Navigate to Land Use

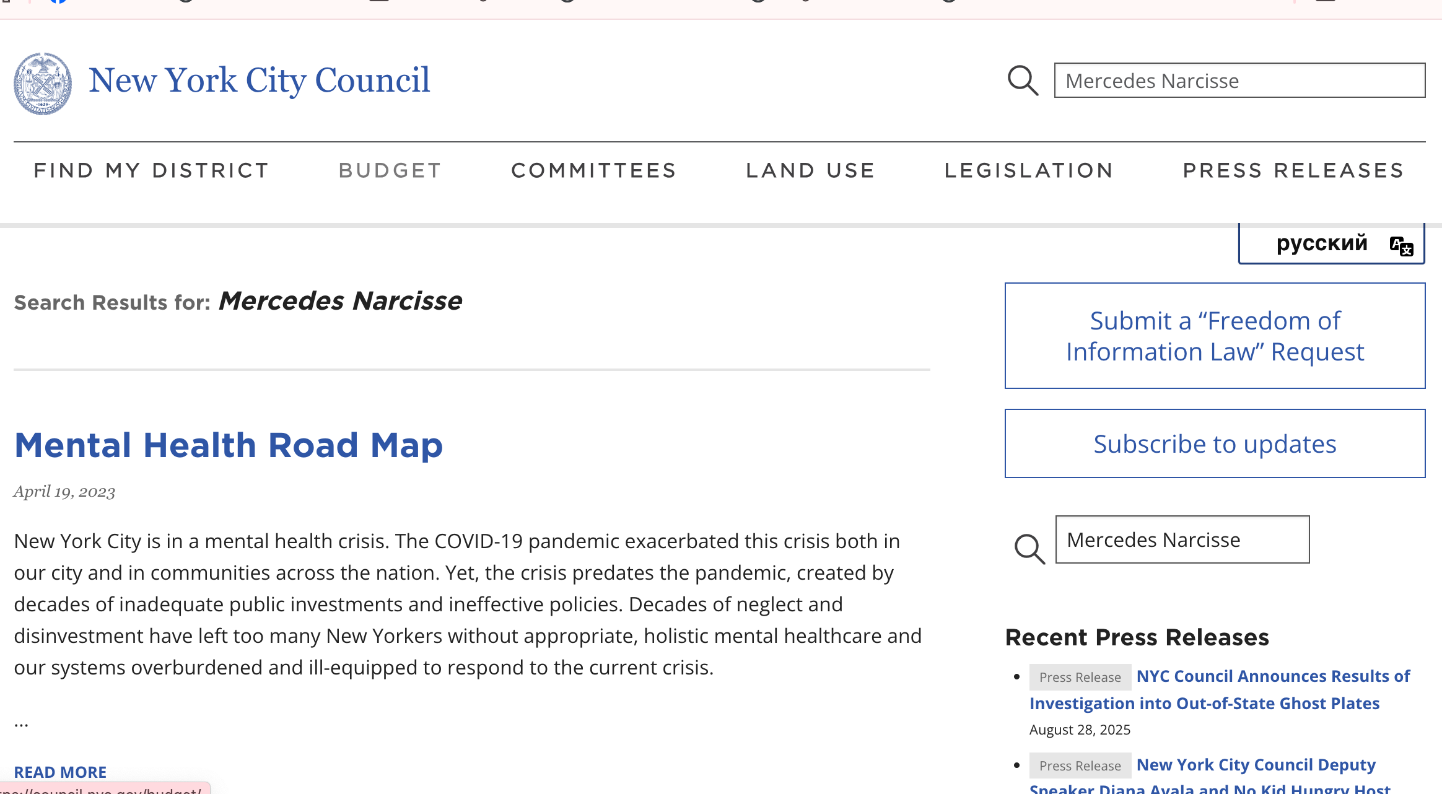tap(810, 170)
